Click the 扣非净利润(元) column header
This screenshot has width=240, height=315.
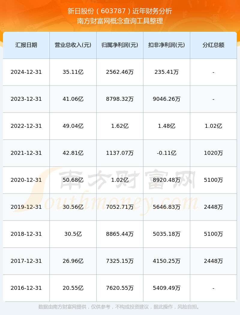pyautogui.click(x=167, y=45)
